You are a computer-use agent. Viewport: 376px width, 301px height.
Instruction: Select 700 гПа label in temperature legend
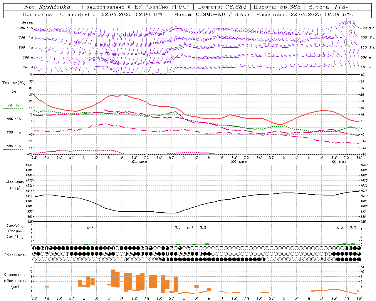pos(14,132)
